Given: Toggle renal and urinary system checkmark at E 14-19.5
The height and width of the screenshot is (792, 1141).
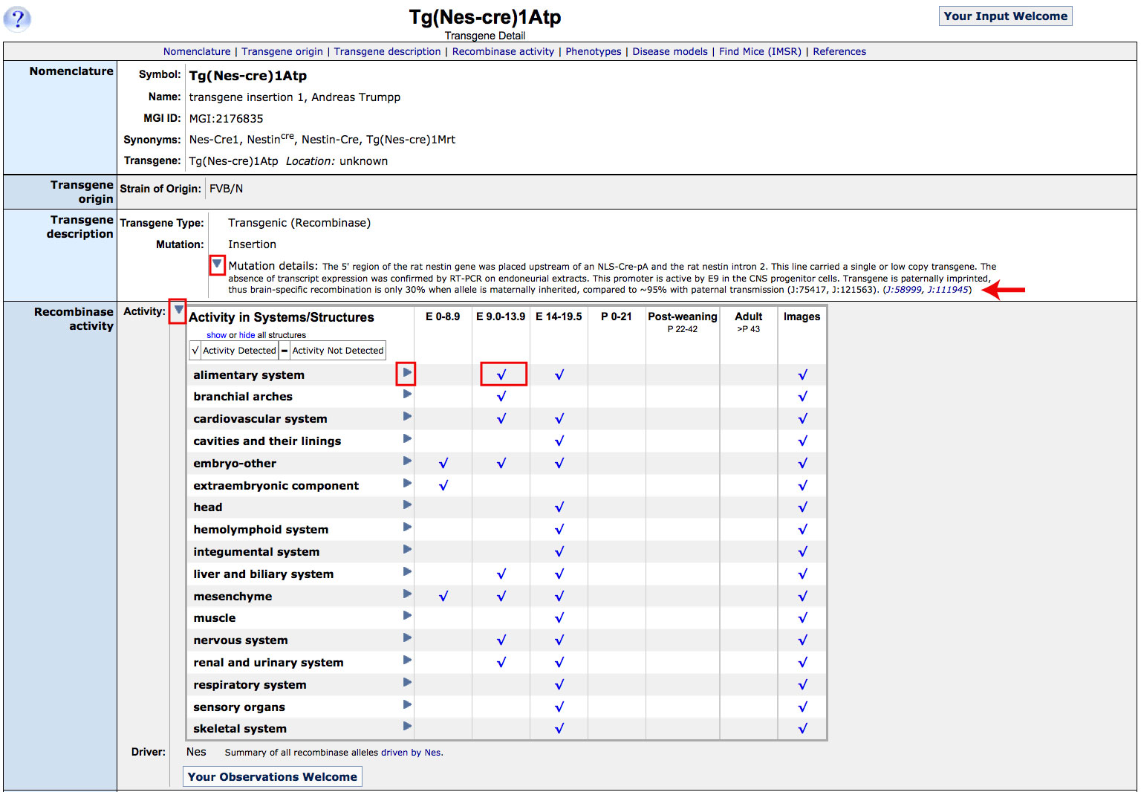Looking at the screenshot, I should pos(559,662).
